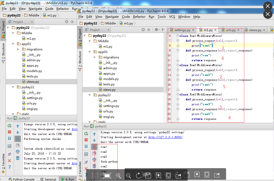This screenshot has width=274, height=181.
Task: Rerun pyday22 in the background window's Run panel
Action: [x=9, y=126]
